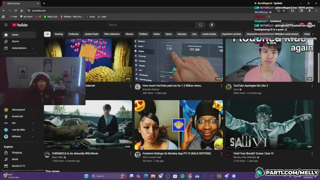Select the Gaming filter chip

59,34
